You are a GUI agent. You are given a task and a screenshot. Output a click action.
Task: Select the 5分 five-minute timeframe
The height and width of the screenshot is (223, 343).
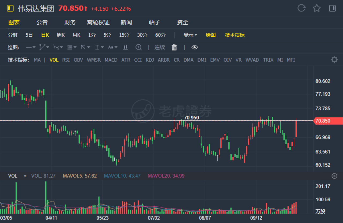coord(107,35)
